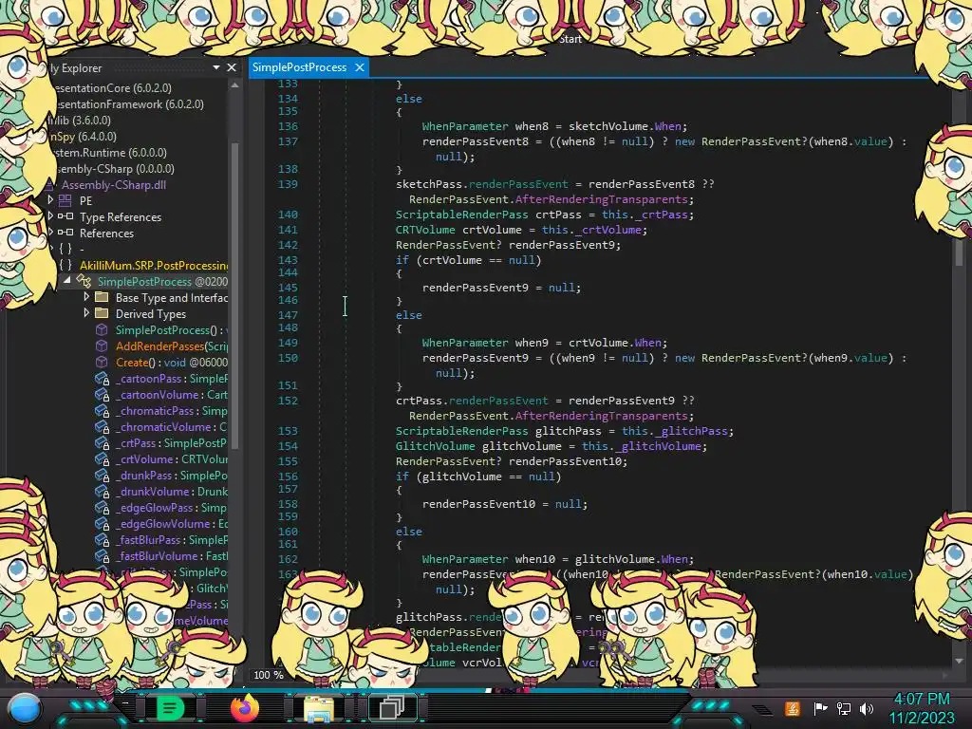Select the _drunkVolume field
This screenshot has width=972, height=729.
171,491
